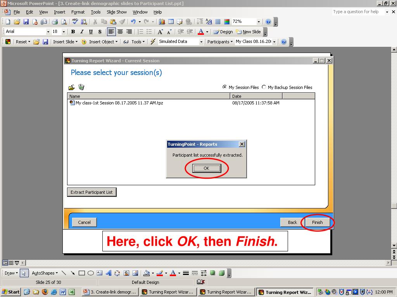Toggle Align Left button
397x297 pixels.
111,32
